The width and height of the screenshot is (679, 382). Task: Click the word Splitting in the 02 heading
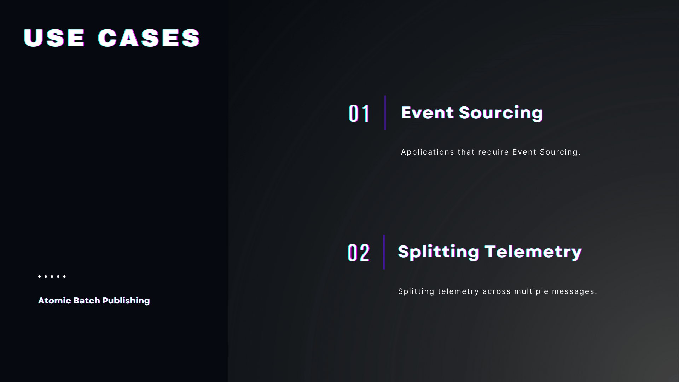(x=439, y=252)
